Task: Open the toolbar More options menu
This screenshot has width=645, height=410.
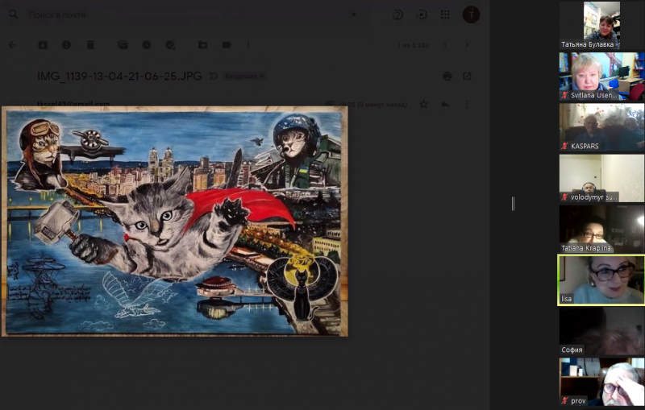Action: tap(248, 45)
